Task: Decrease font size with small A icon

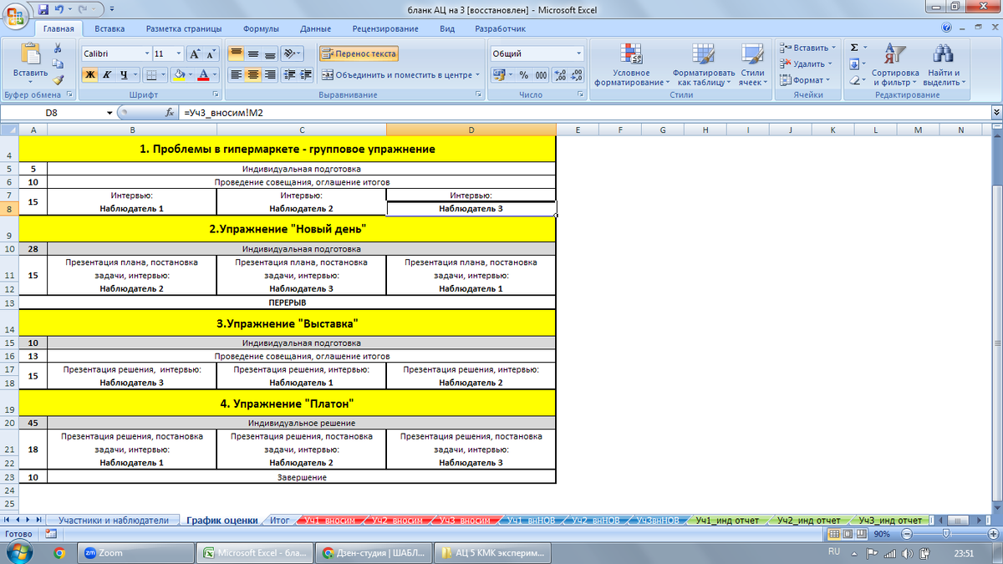Action: pyautogui.click(x=211, y=53)
